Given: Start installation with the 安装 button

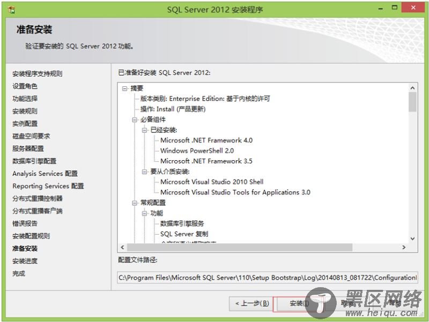Looking at the screenshot, I should [299, 303].
